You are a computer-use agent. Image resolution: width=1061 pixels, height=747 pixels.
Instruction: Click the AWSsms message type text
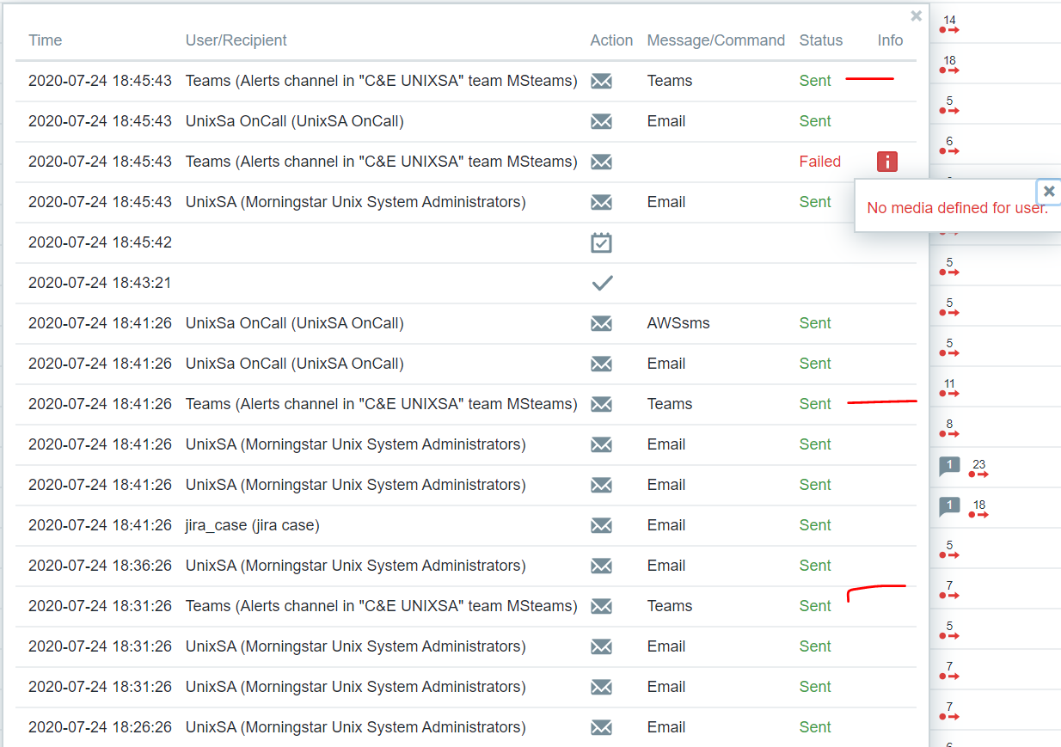(x=678, y=323)
